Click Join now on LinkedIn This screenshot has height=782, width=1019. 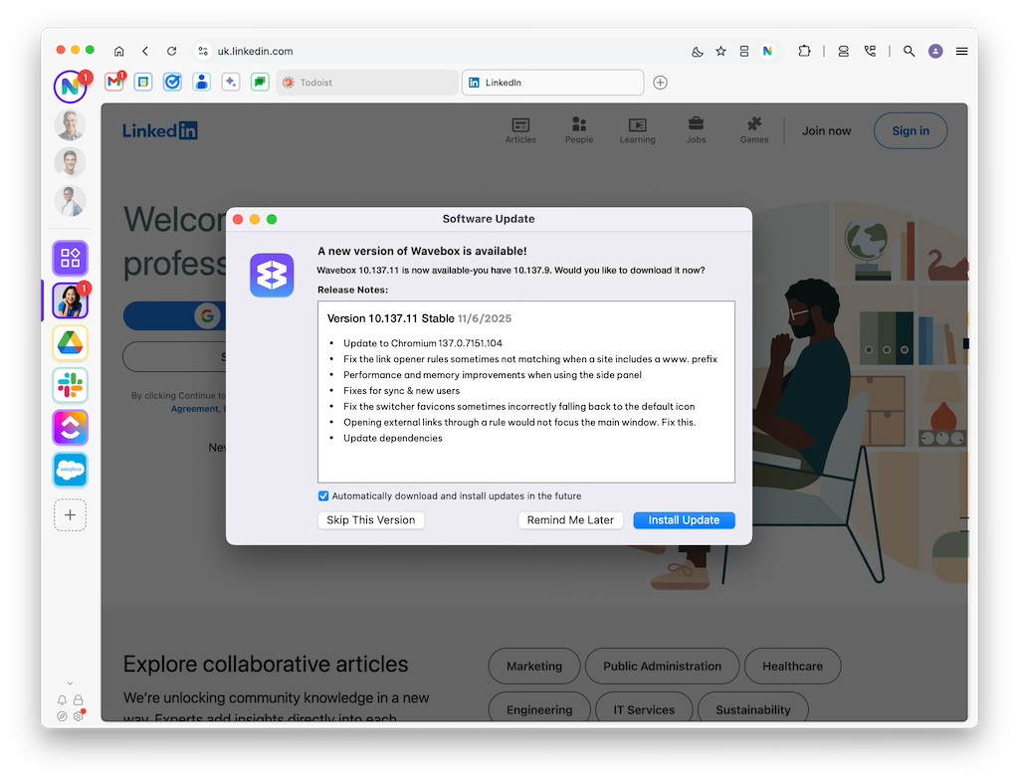click(x=827, y=131)
